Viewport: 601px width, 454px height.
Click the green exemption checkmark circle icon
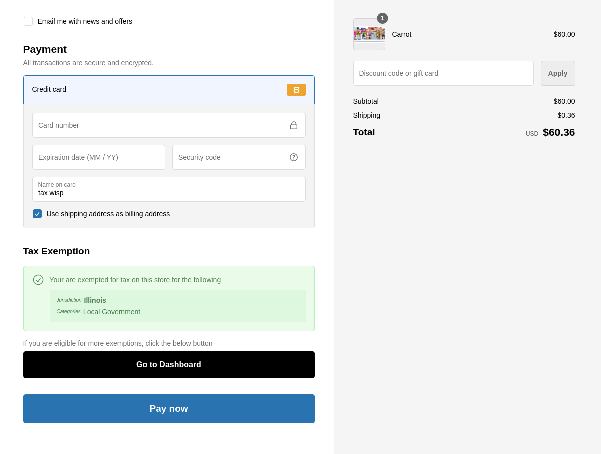[x=38, y=280]
